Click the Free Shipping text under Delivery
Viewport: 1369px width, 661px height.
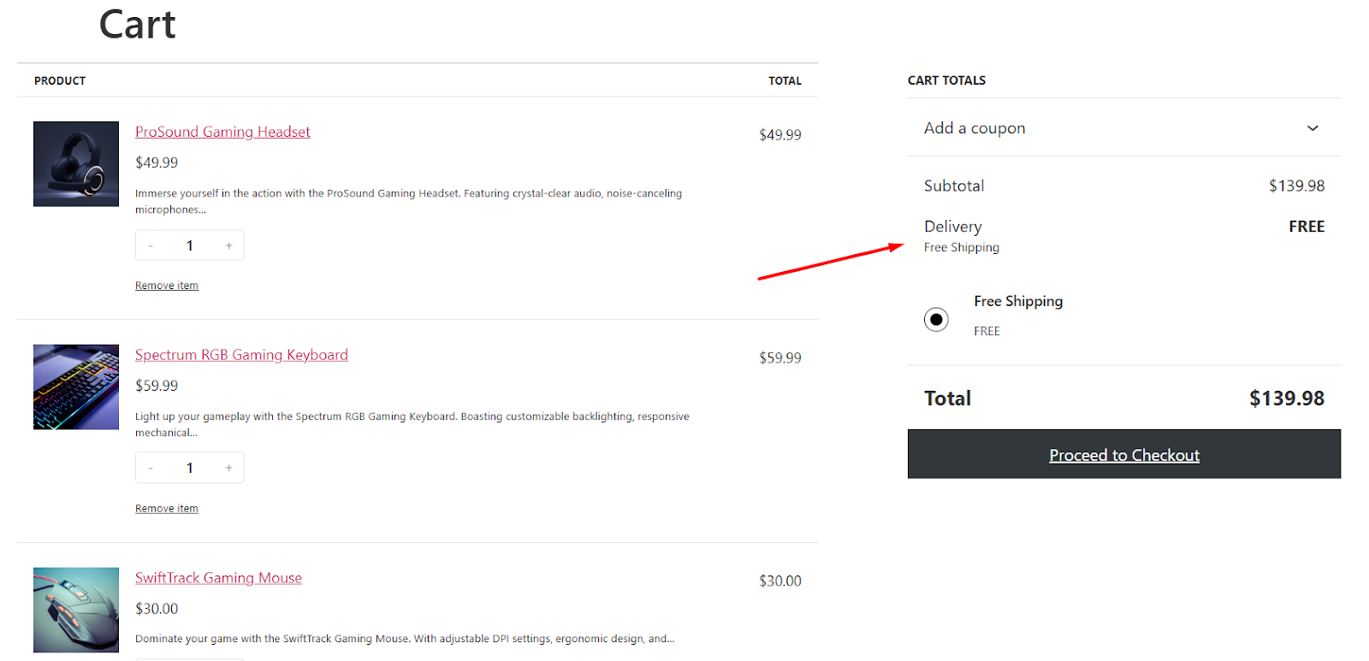pos(962,247)
